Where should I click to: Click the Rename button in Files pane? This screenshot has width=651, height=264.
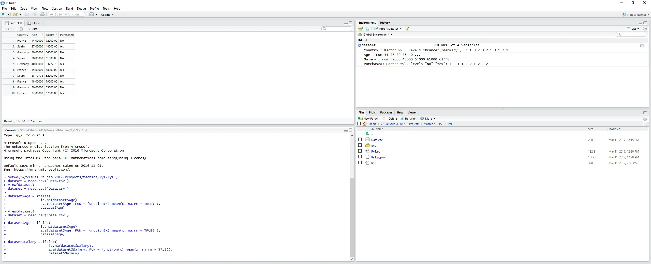point(408,119)
